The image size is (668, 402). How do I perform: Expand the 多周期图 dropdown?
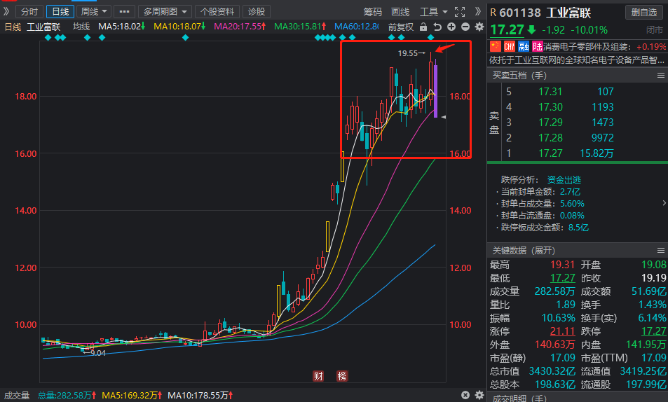[165, 11]
